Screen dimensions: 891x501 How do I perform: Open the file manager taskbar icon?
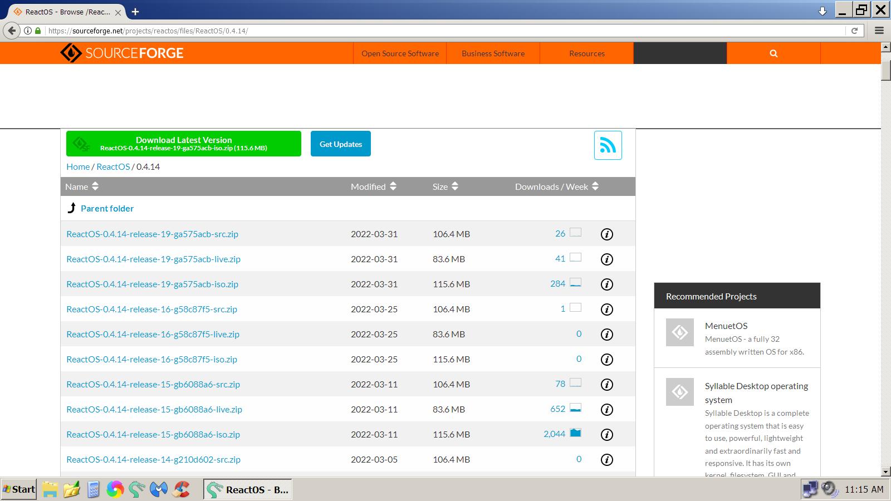click(x=50, y=489)
